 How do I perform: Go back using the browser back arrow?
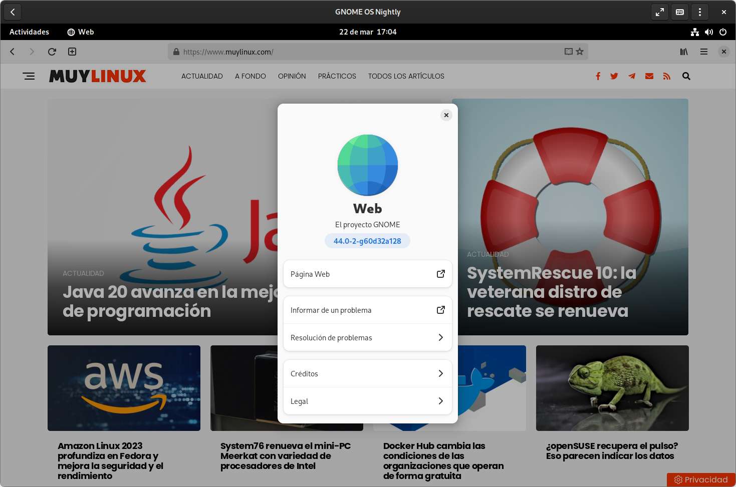point(13,52)
